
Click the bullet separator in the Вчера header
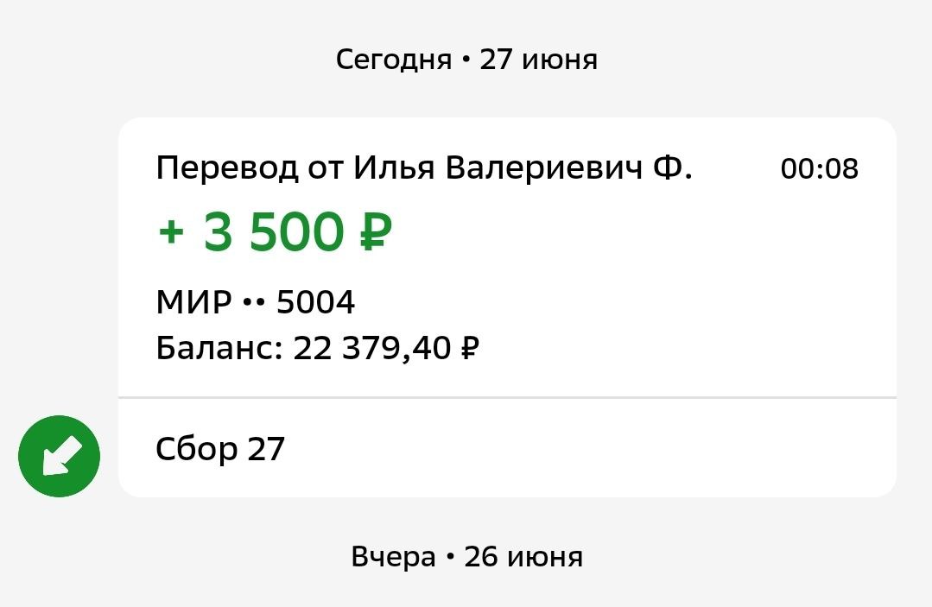click(x=449, y=557)
